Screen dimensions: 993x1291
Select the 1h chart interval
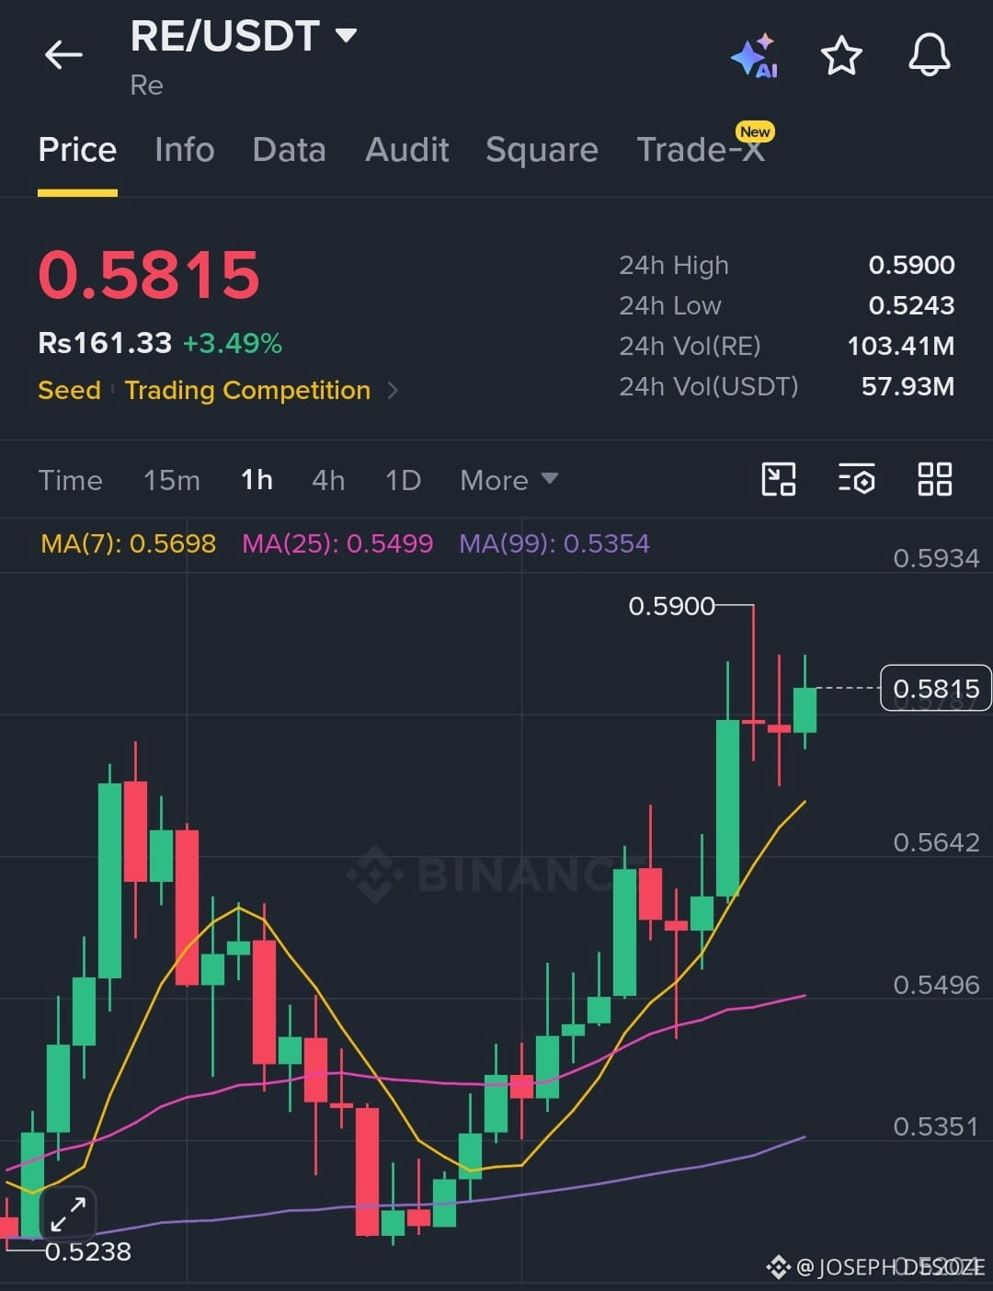(x=257, y=480)
